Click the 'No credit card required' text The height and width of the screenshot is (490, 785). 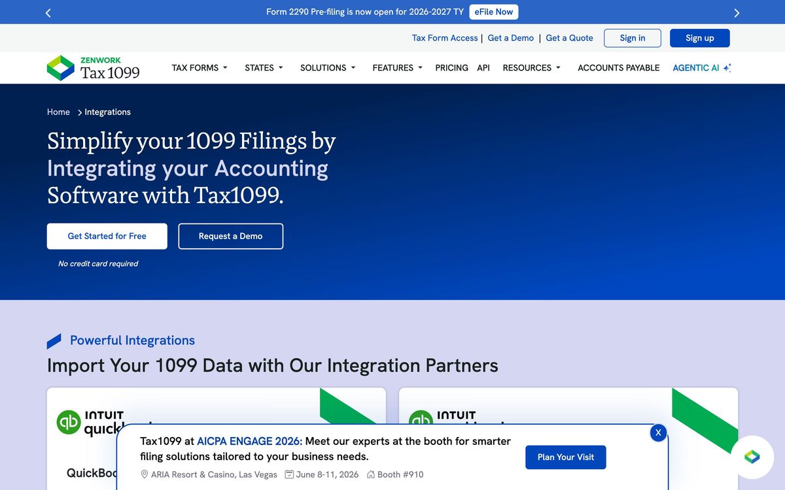[98, 264]
